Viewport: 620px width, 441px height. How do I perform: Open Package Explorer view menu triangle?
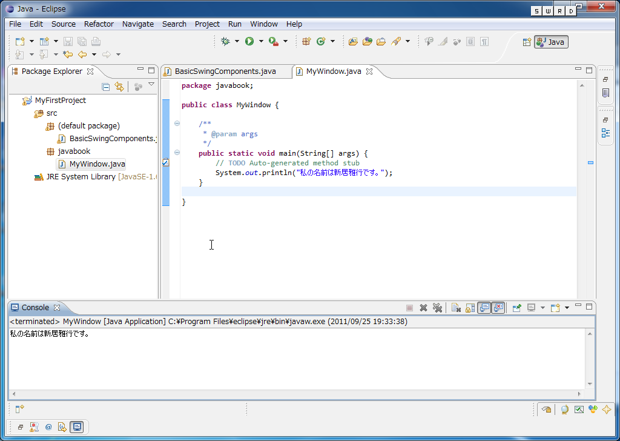(151, 85)
